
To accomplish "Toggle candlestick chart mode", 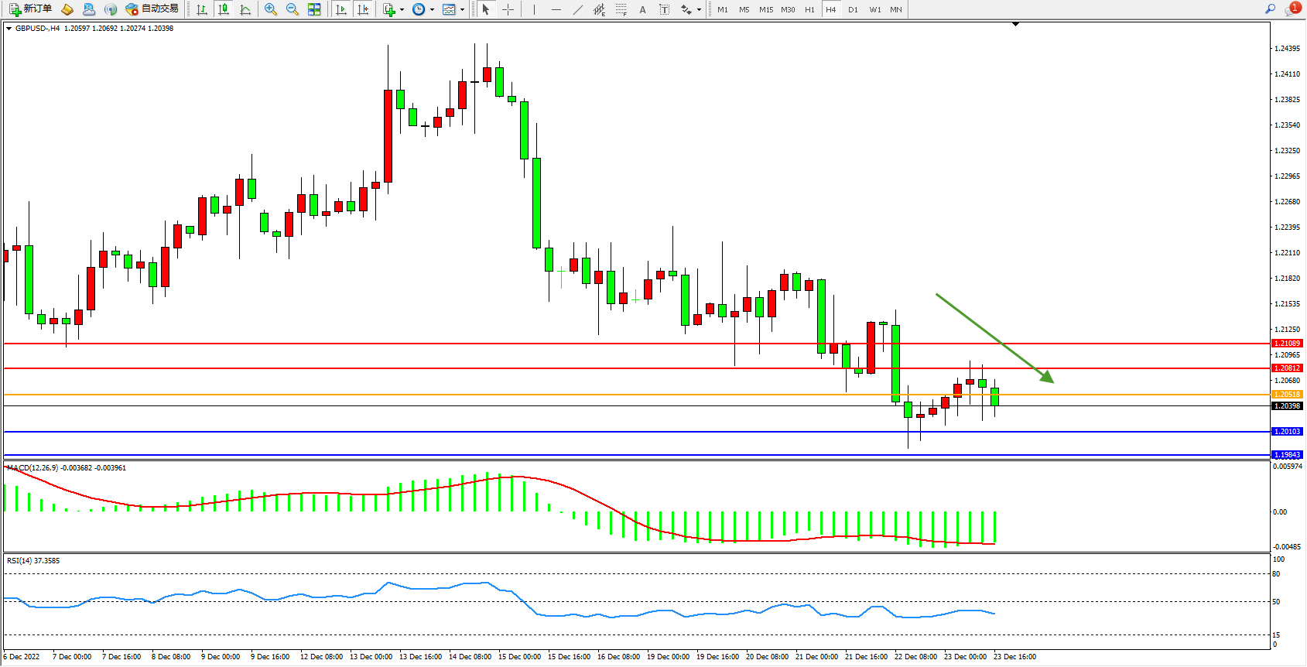I will (224, 9).
